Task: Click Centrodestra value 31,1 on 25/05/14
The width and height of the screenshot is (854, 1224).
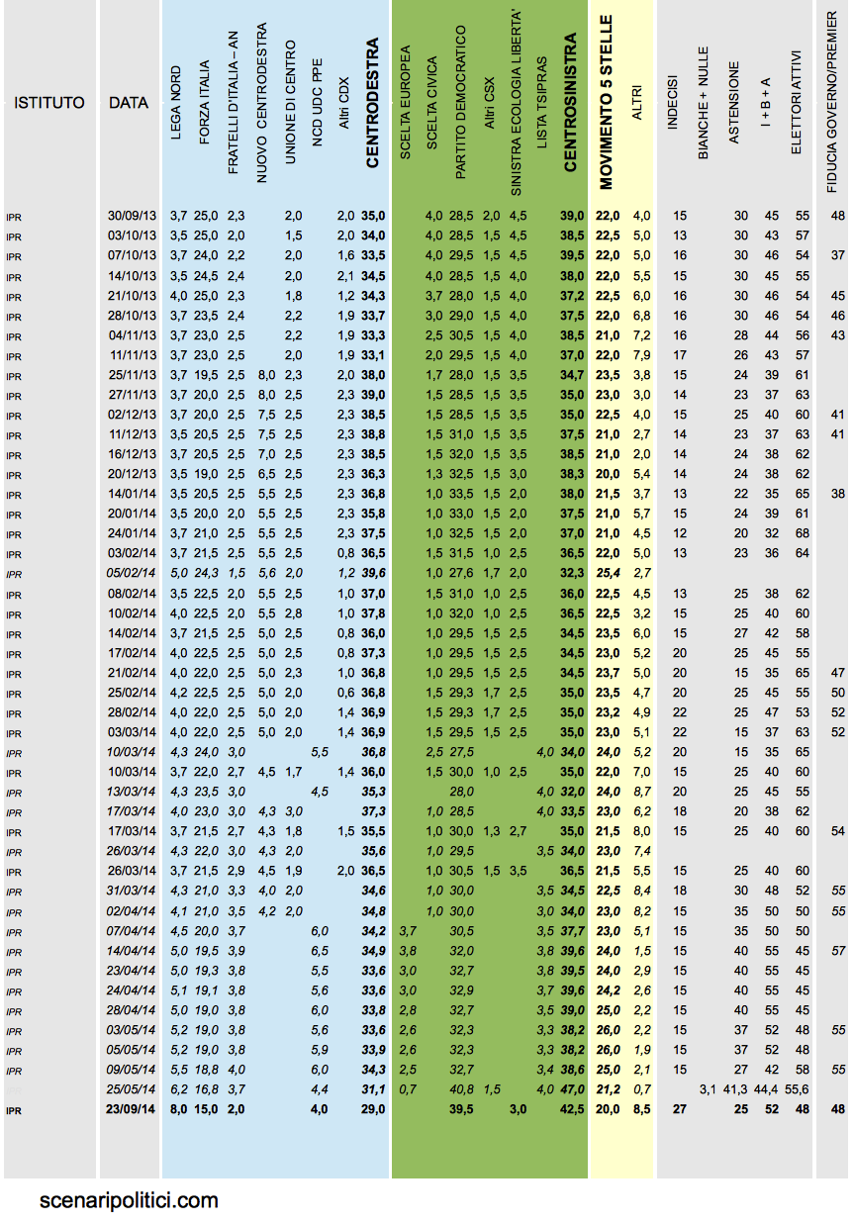Action: tap(373, 1090)
